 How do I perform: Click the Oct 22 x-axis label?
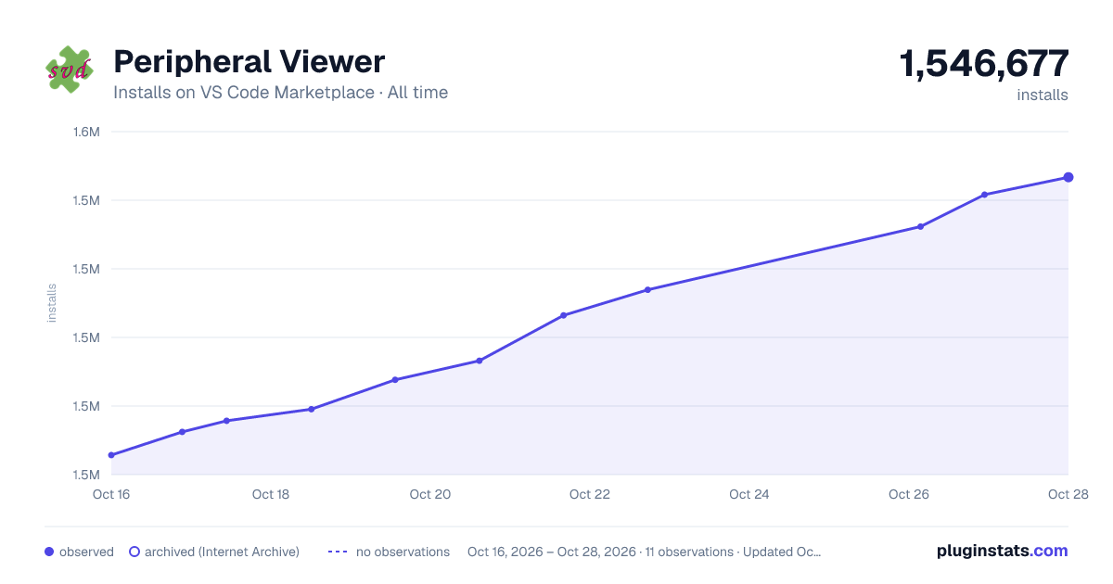pos(590,494)
